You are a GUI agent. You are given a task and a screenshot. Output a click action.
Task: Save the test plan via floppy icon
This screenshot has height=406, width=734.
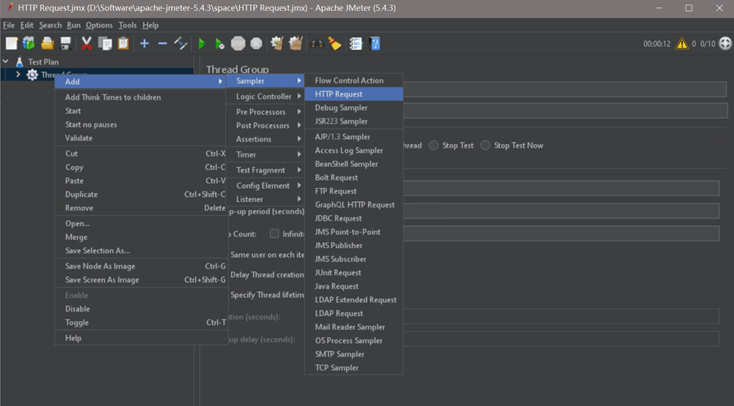(66, 44)
